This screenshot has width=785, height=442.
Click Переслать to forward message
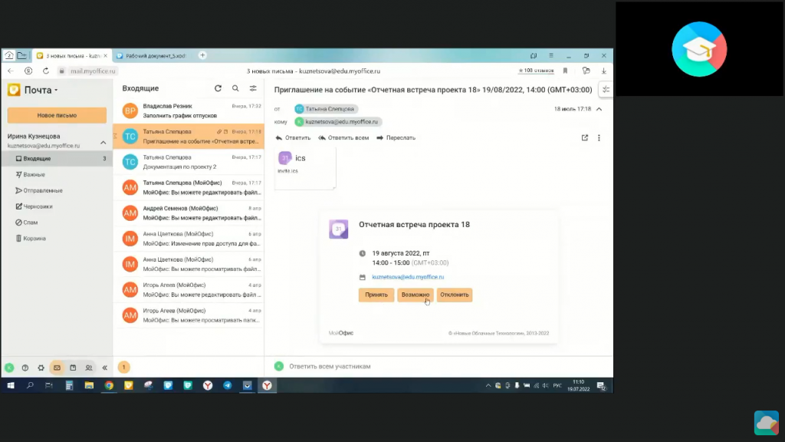396,138
